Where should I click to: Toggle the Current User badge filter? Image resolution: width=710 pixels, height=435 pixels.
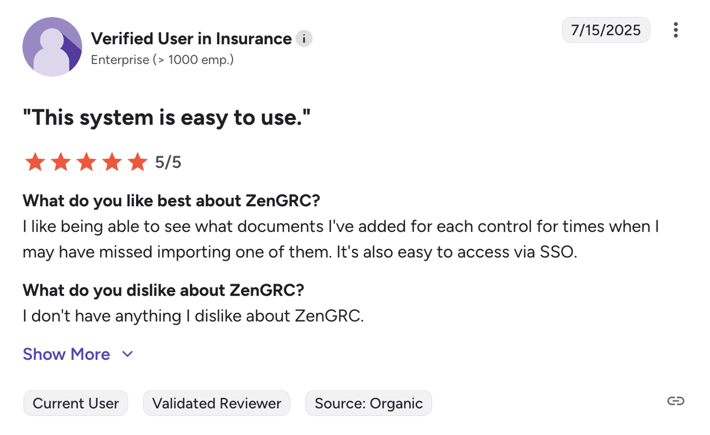pos(75,403)
